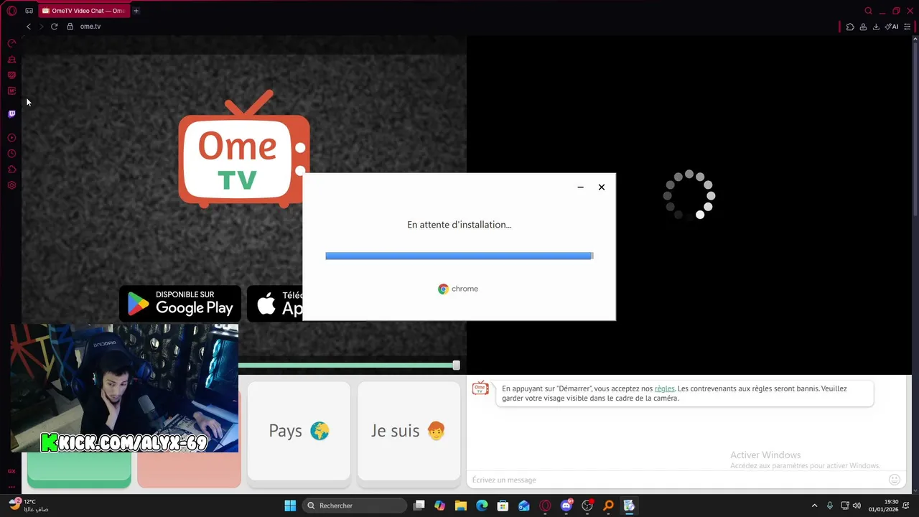
Task: Go back to previous page
Action: coord(29,27)
